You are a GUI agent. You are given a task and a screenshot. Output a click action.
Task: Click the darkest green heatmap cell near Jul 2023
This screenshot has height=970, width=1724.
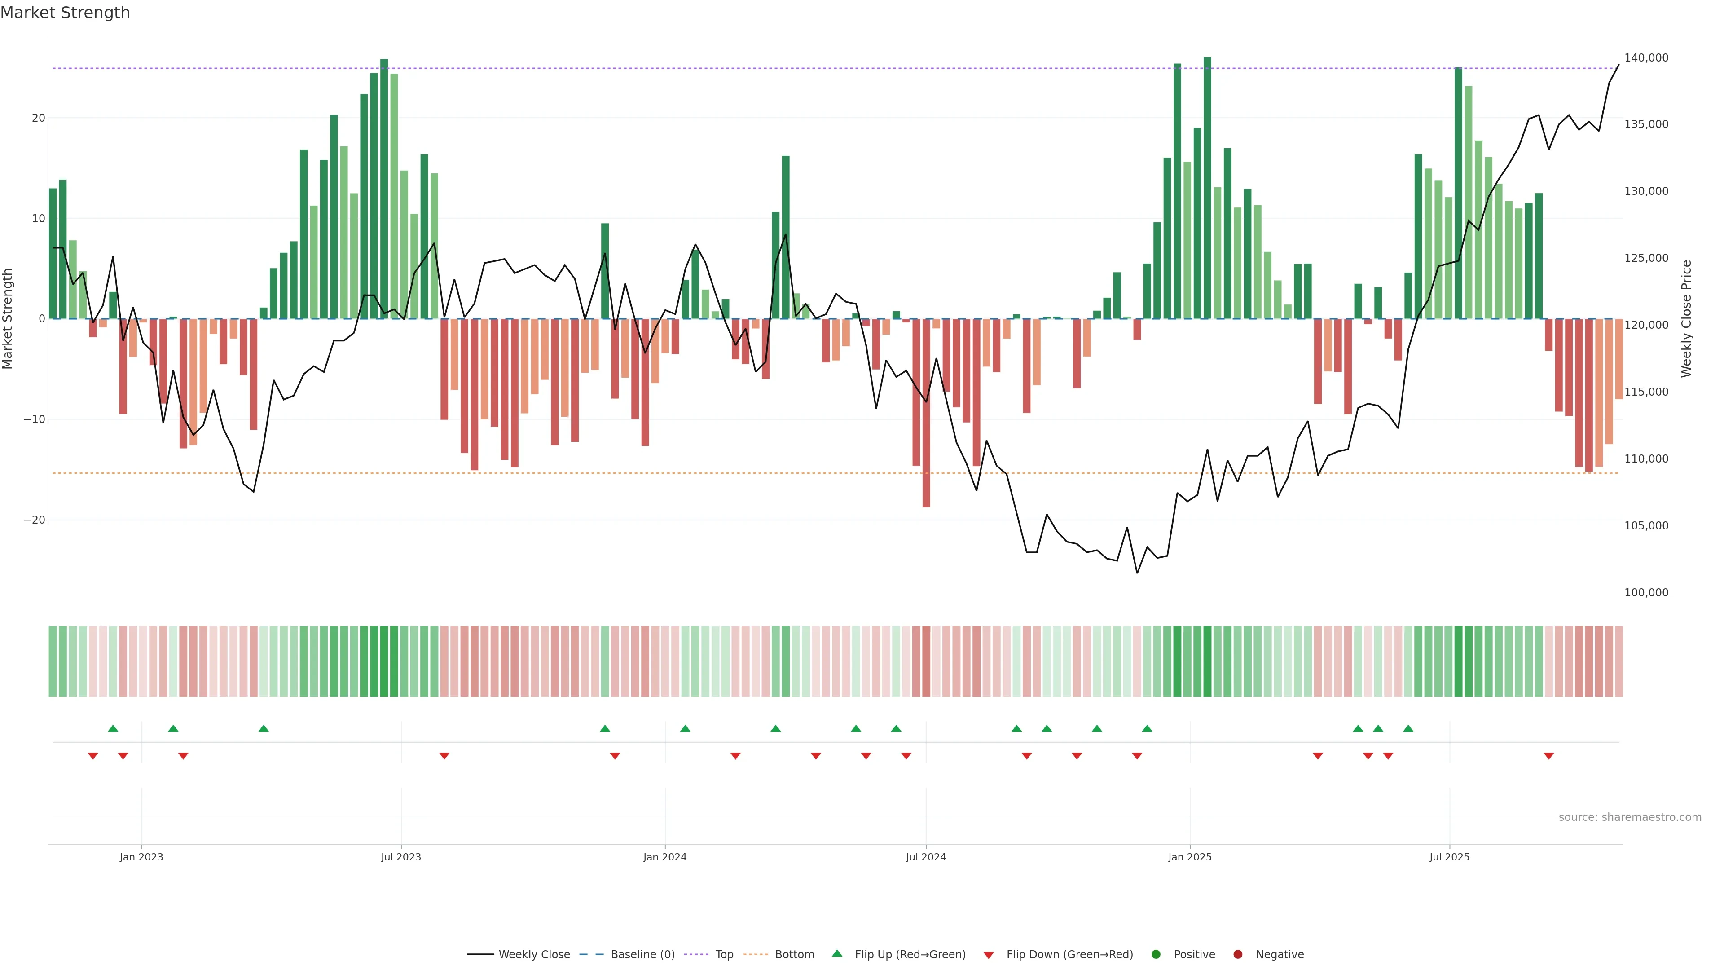click(x=384, y=661)
